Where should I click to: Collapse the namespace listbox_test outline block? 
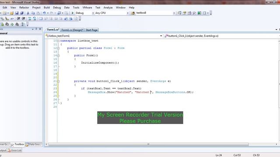point(58,41)
